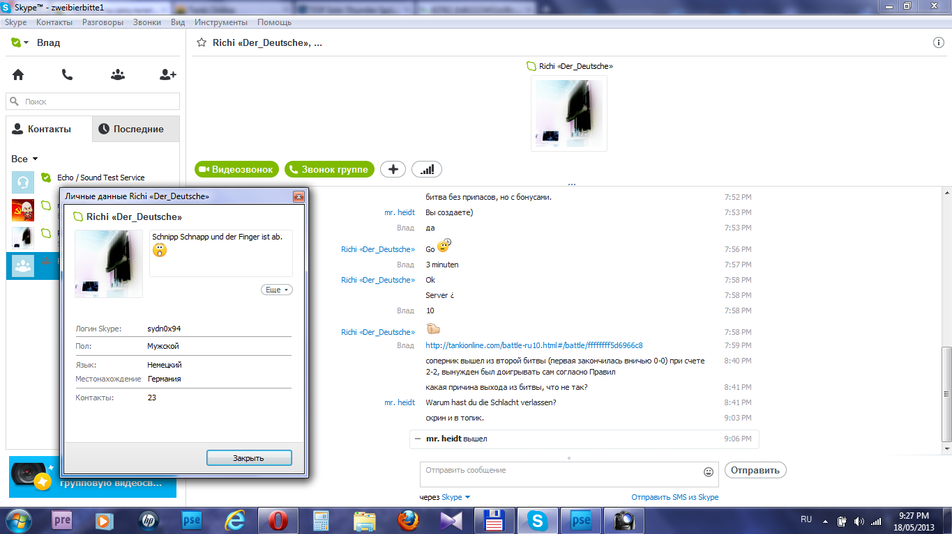Click Отправить SMS из Skype link
The width and height of the screenshot is (952, 534).
pyautogui.click(x=674, y=497)
